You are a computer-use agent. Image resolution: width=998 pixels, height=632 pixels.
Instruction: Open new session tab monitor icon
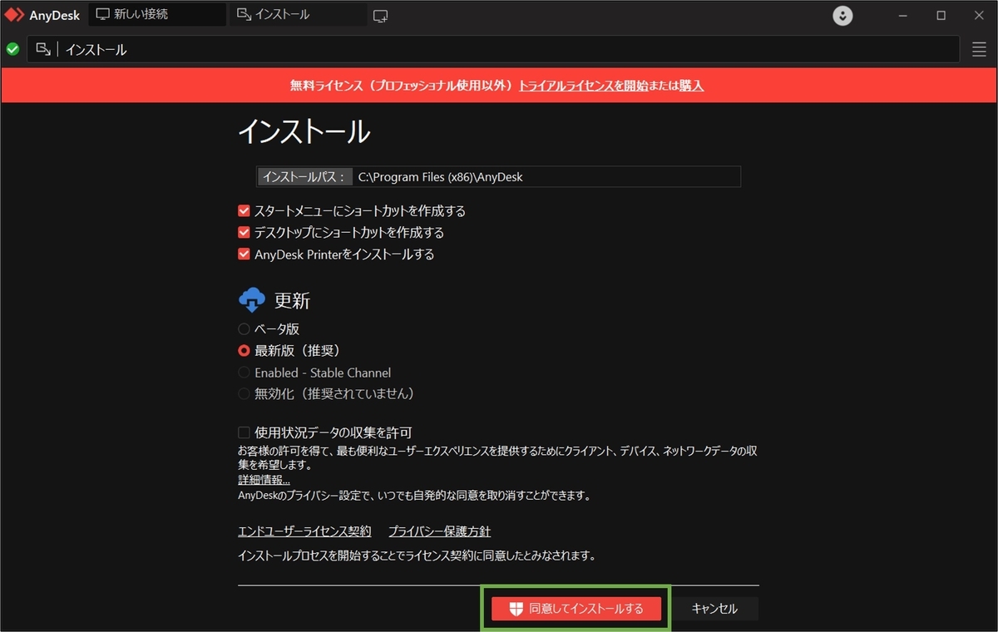click(x=380, y=15)
